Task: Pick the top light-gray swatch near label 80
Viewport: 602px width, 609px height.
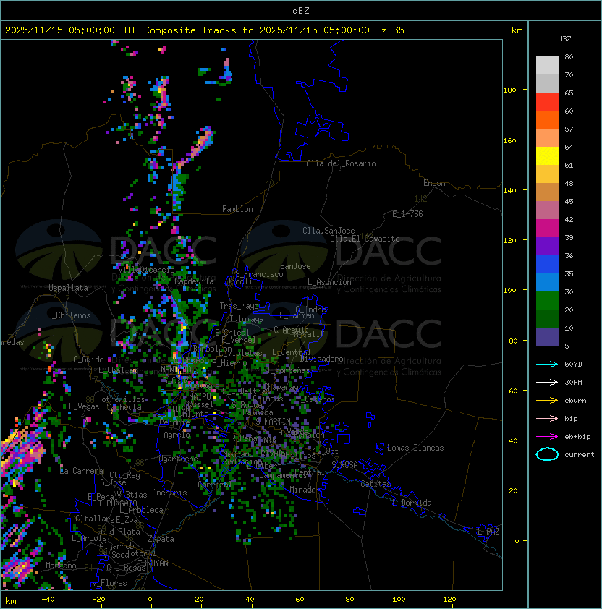Action: (547, 66)
